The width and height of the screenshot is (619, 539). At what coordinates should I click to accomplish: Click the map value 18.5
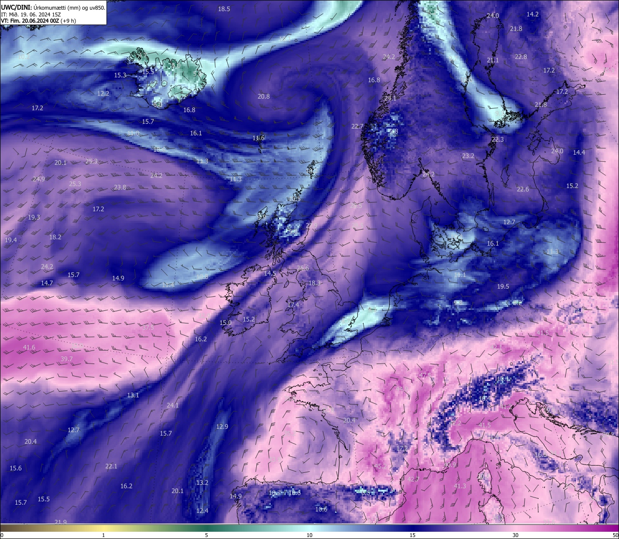coord(224,9)
